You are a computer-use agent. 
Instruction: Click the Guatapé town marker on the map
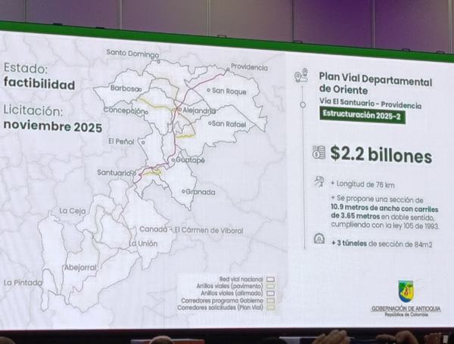point(173,160)
